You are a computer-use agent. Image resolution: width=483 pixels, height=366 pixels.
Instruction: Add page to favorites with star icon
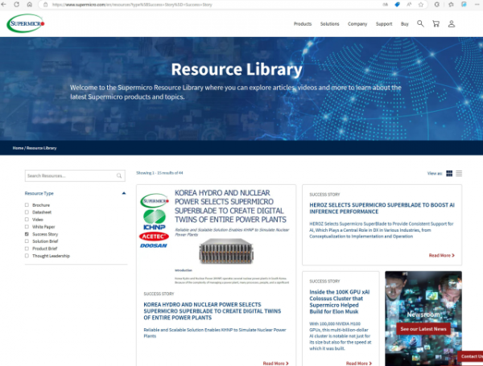click(x=421, y=4)
